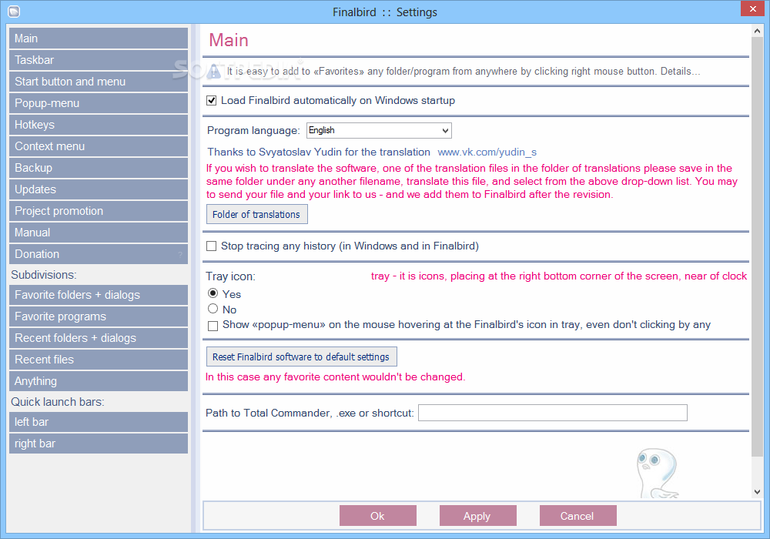Select Favorite programs subdivision
This screenshot has height=539, width=770.
99,316
